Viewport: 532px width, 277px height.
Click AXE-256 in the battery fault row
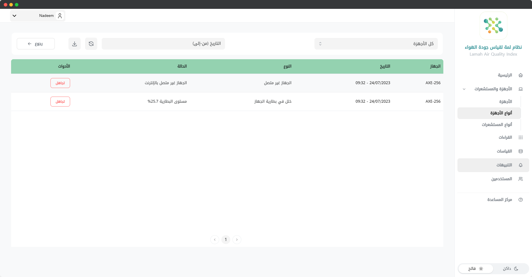[433, 102]
